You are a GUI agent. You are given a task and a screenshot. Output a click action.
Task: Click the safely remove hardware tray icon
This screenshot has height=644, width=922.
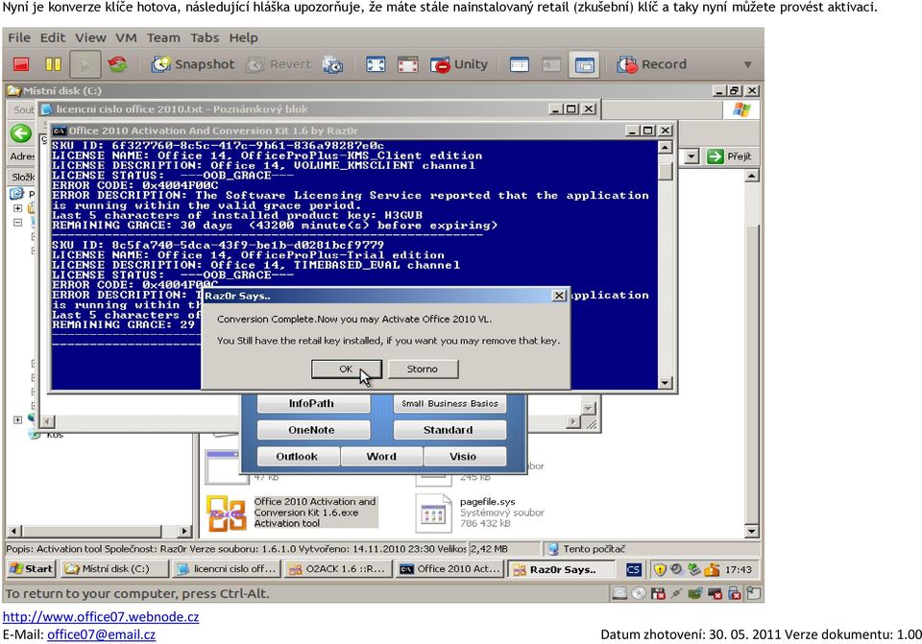[693, 569]
